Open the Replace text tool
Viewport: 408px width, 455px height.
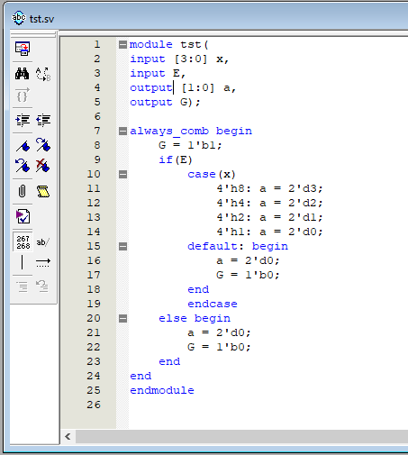coord(43,74)
